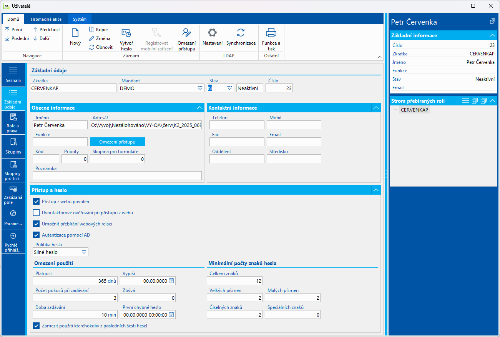
Task: Collapse Základní informace in right panel
Action: tap(492, 35)
